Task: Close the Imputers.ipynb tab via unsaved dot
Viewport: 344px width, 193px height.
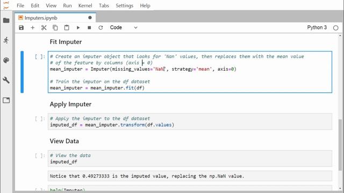Action: (90, 18)
